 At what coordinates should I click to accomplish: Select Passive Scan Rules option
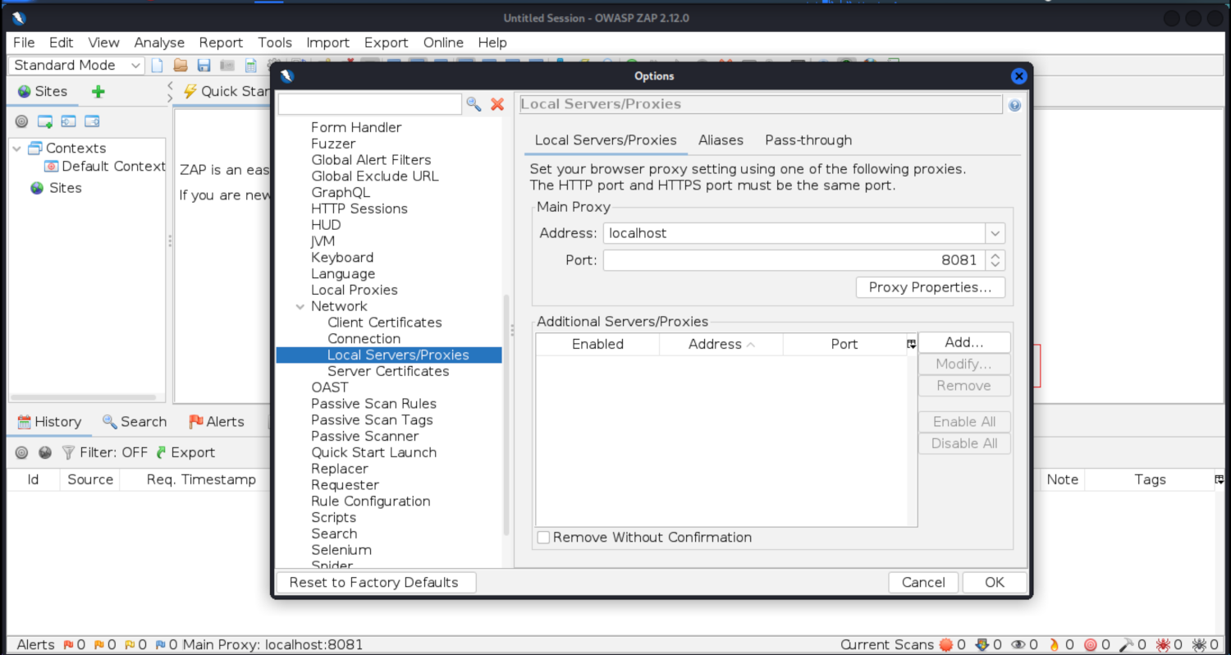tap(373, 404)
